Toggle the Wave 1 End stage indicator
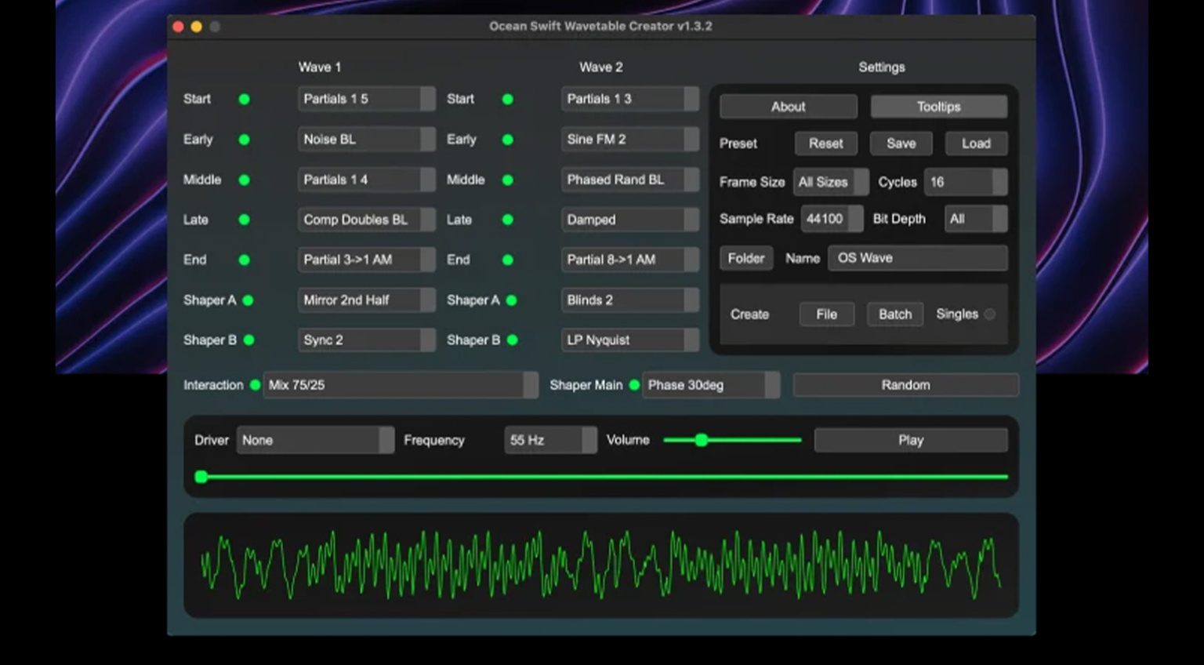 click(245, 260)
